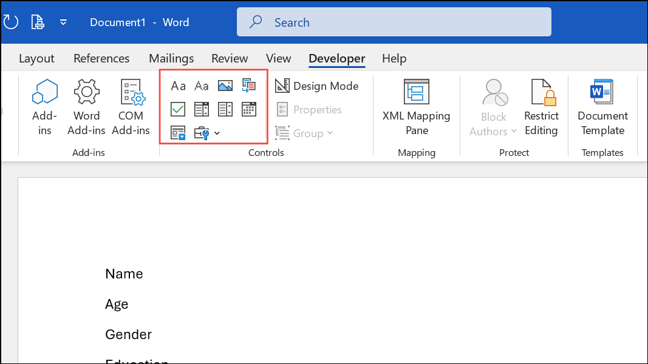Insert a Building Block Gallery content control

pyautogui.click(x=248, y=86)
